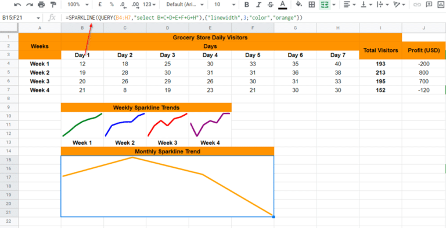Screen dimensions: 446x228
Task: Expand the merge cells options arrow
Action: 334,5
